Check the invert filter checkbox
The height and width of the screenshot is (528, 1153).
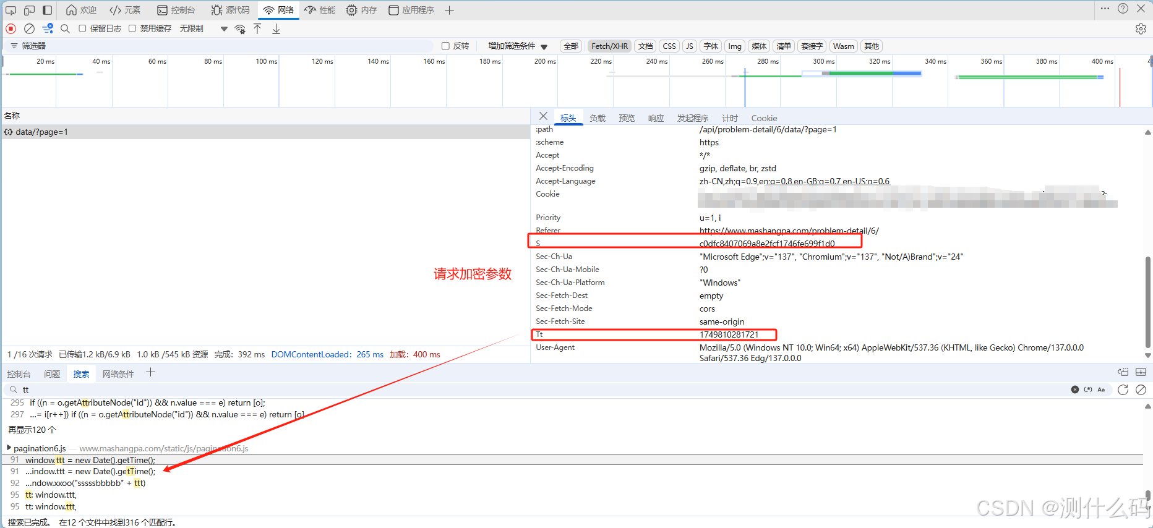click(x=445, y=46)
